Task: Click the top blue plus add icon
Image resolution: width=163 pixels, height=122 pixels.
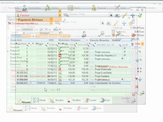Action: click(x=133, y=15)
